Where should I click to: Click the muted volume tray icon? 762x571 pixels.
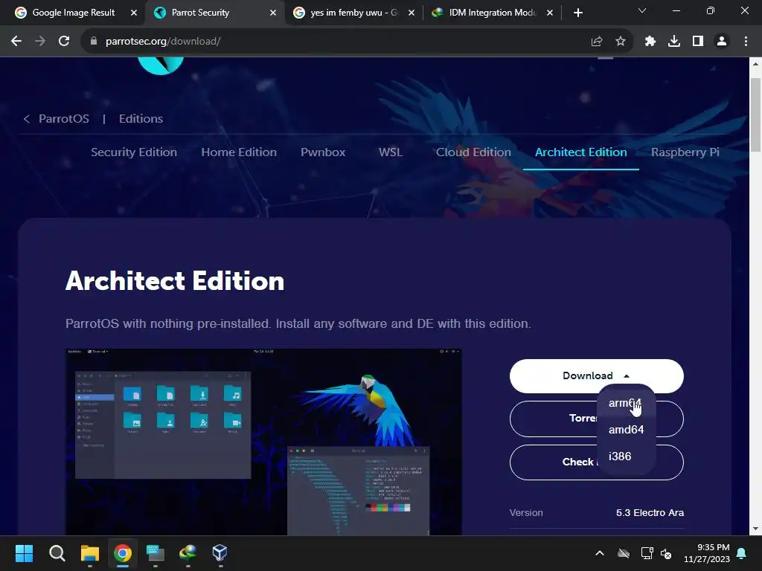666,553
